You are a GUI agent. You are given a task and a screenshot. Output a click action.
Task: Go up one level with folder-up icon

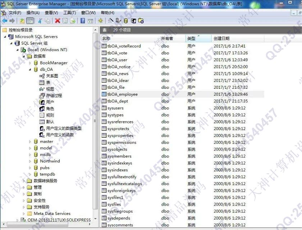coord(22,20)
